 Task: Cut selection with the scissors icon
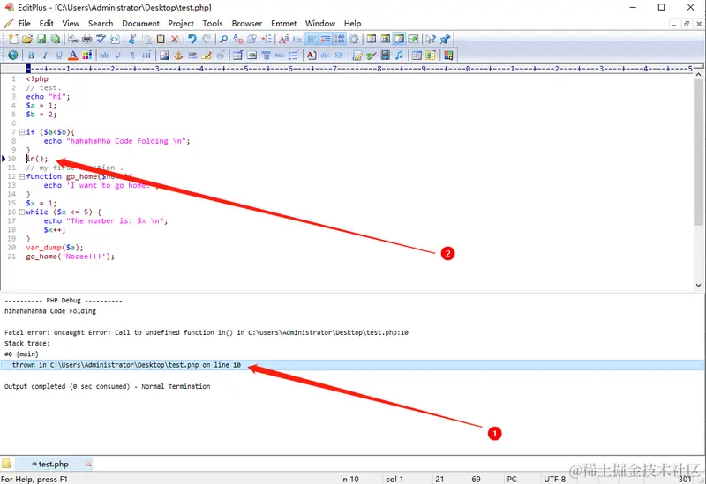(x=131, y=39)
